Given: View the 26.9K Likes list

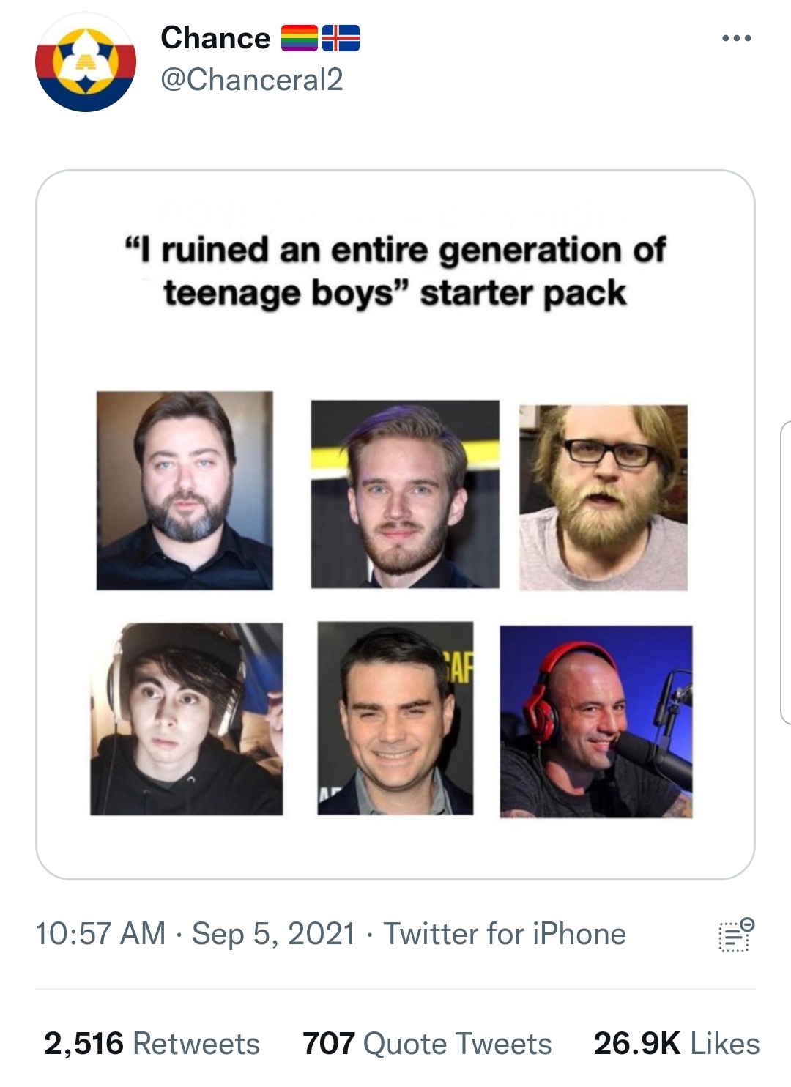Looking at the screenshot, I should [x=677, y=1044].
